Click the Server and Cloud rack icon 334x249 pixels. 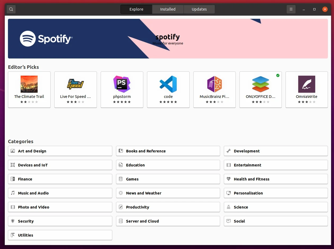pyautogui.click(x=121, y=221)
